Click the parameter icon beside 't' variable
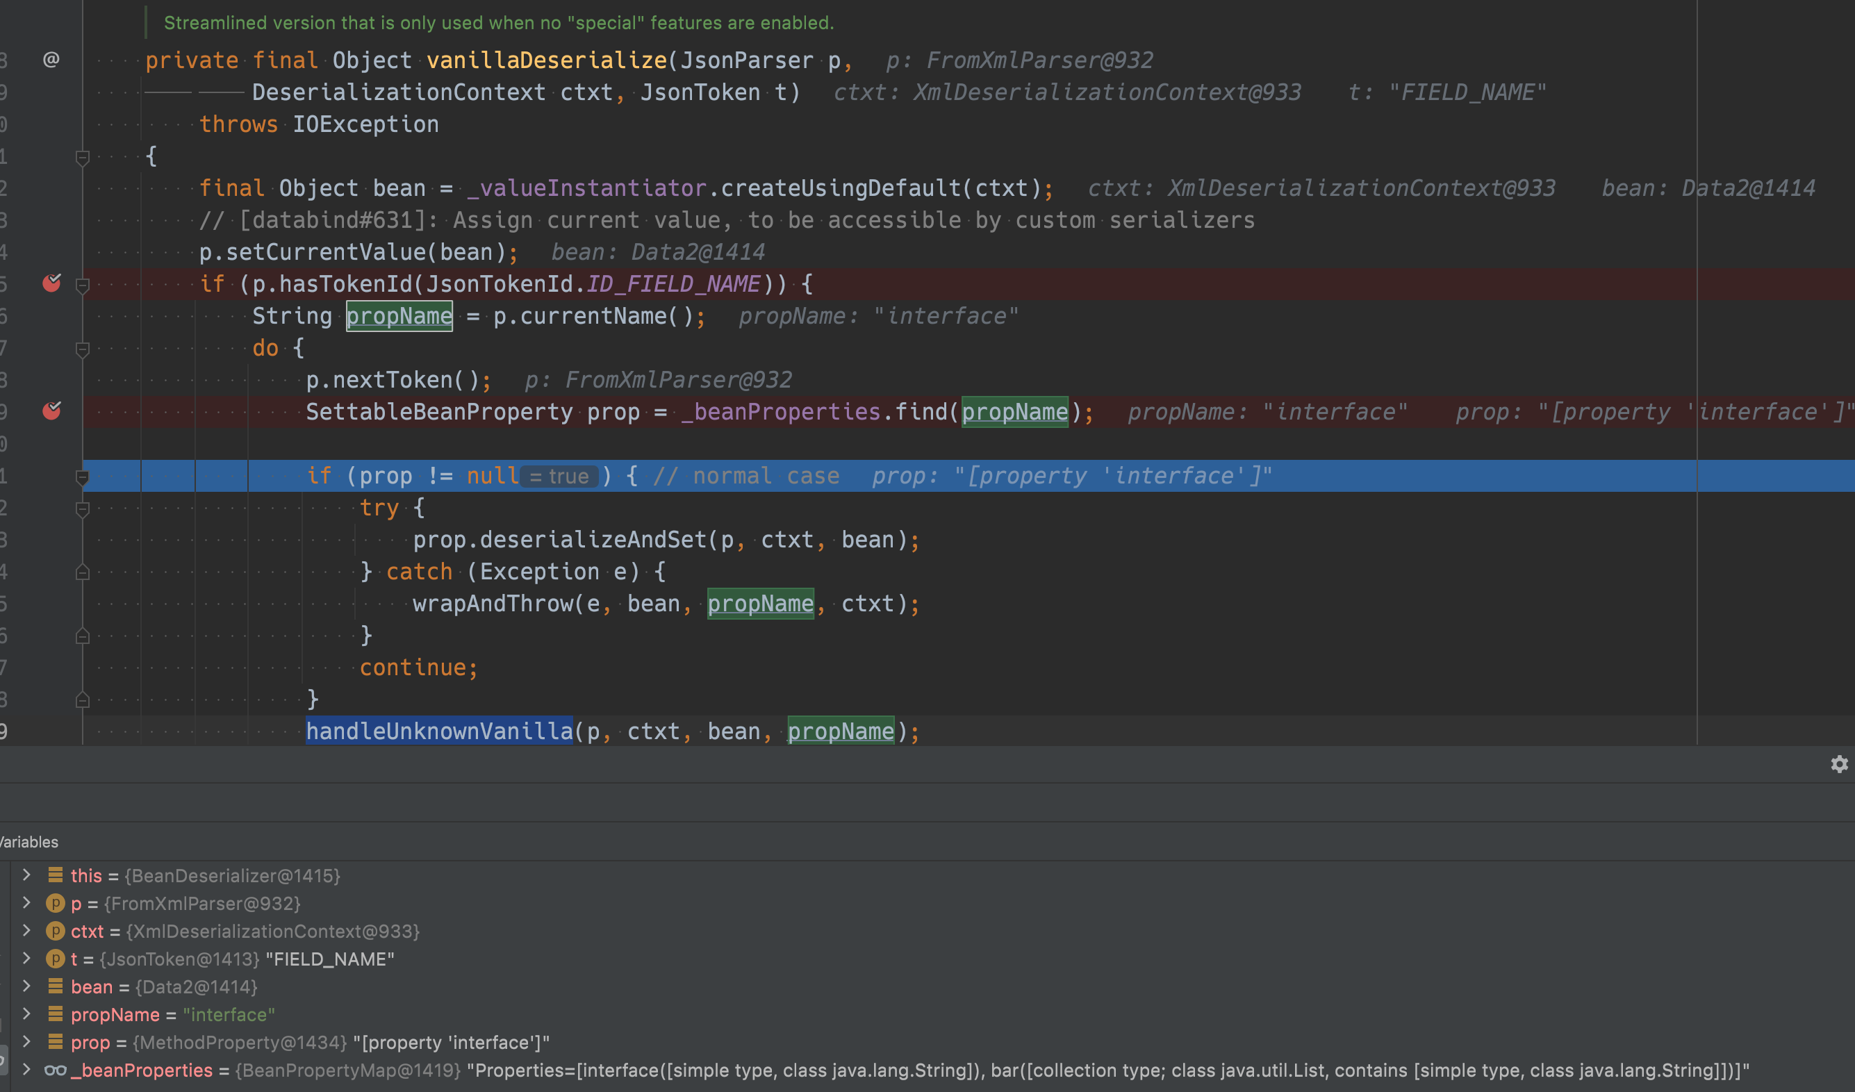Viewport: 1855px width, 1092px height. (x=55, y=959)
